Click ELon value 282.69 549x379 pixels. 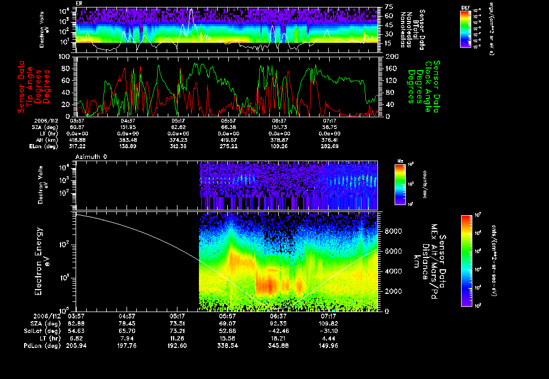point(330,147)
